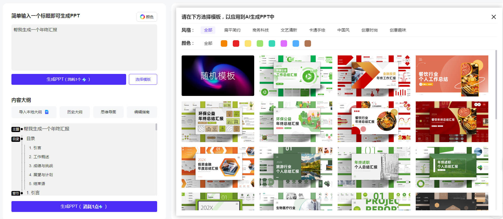Choose 金融投资 年终工作汇报 template
This screenshot has width=503, height=219.
(x=374, y=76)
